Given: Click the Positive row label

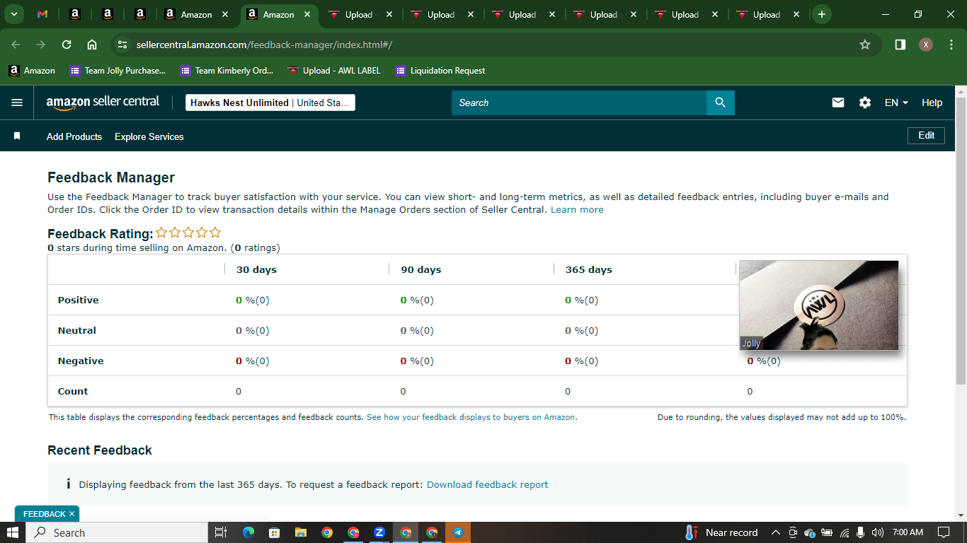Looking at the screenshot, I should (x=79, y=300).
